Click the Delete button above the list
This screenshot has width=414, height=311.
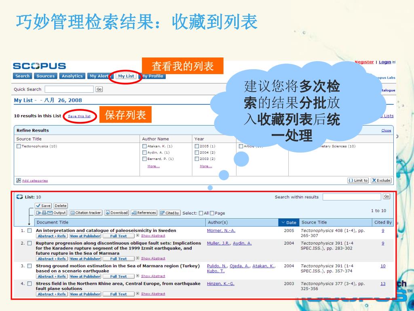61,205
